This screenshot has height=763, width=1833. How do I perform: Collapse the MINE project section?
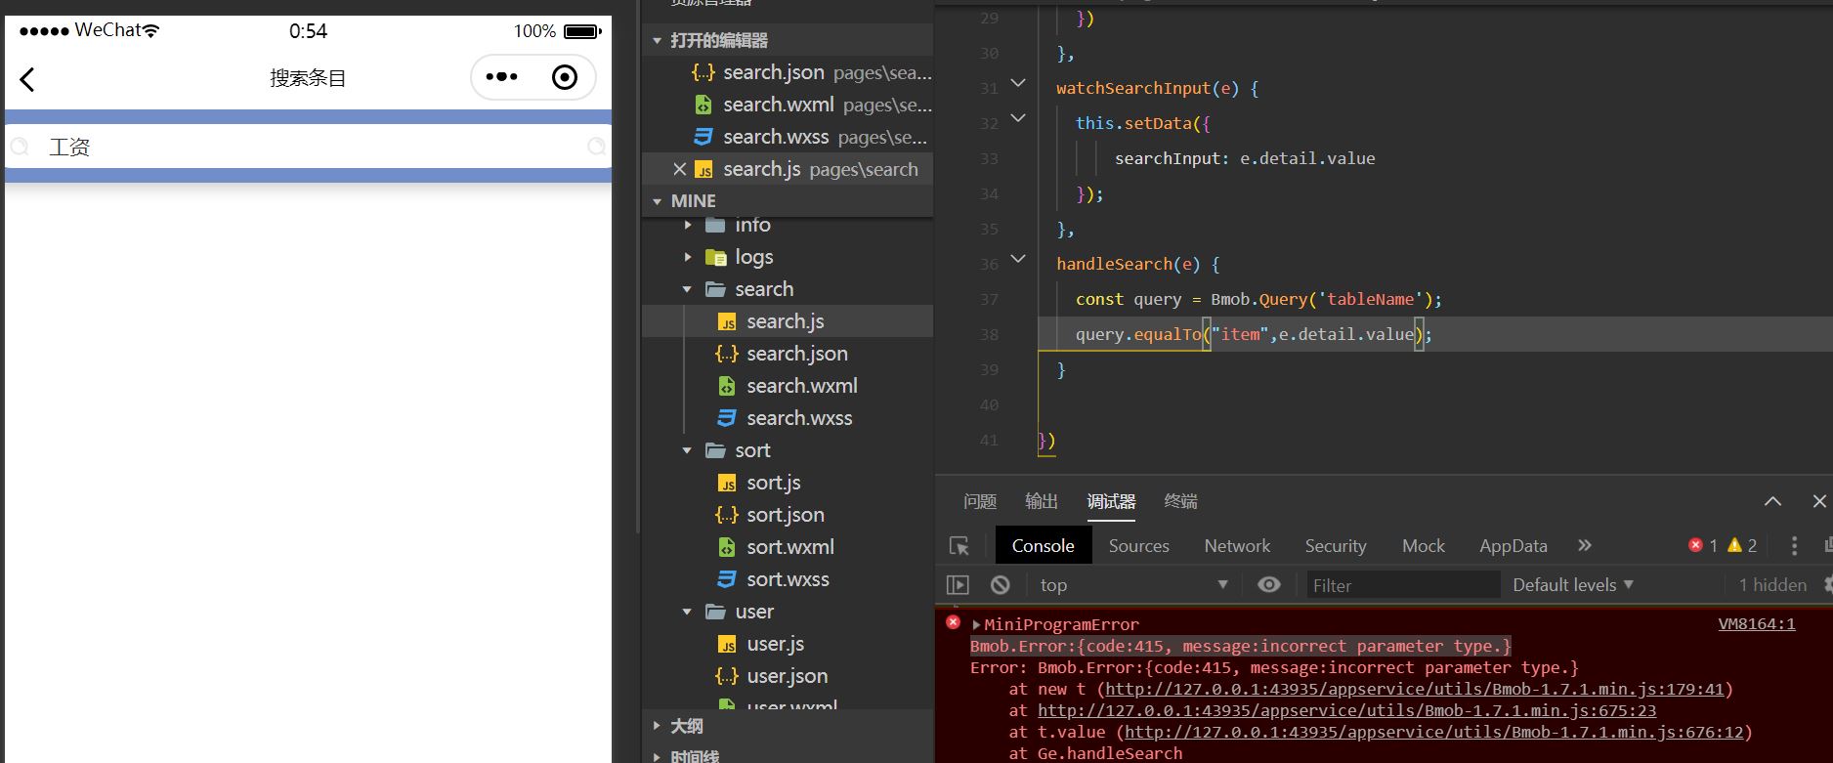click(657, 201)
